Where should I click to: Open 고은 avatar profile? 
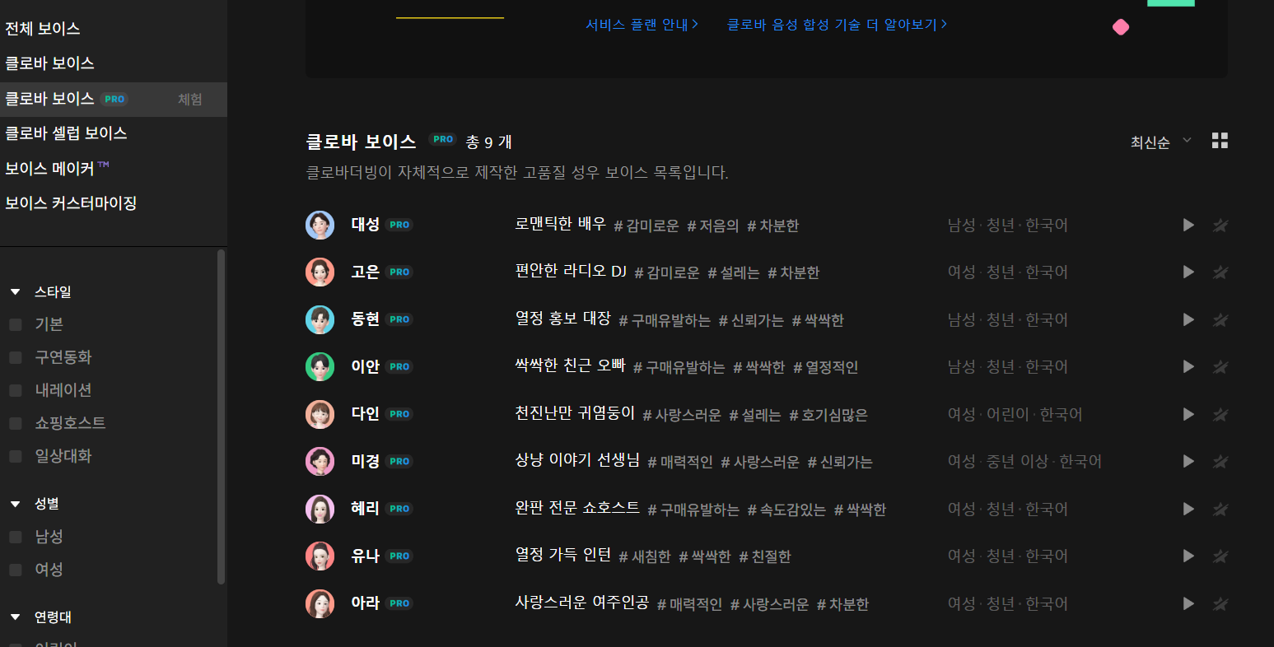320,272
